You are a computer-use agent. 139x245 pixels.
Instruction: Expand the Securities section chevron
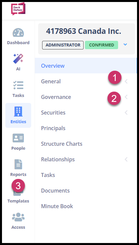click(126, 113)
